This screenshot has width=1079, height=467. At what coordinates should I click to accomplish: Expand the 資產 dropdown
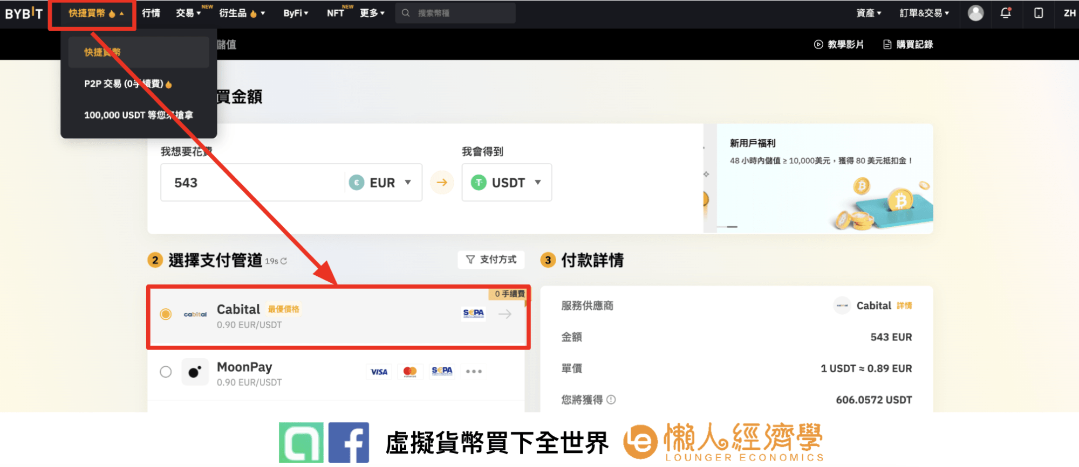pyautogui.click(x=869, y=13)
